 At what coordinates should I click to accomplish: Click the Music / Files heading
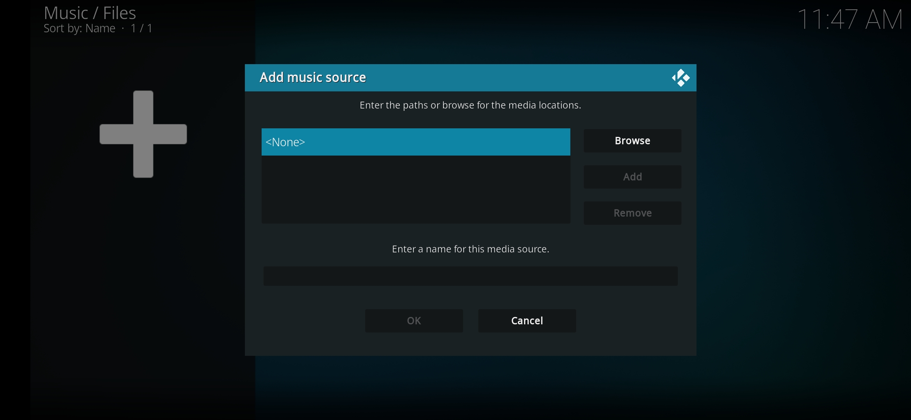click(90, 13)
